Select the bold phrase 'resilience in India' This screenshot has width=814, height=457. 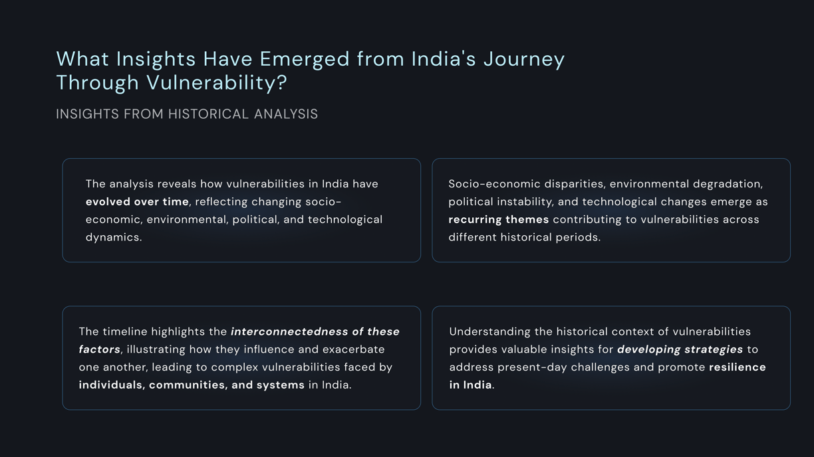pos(607,376)
